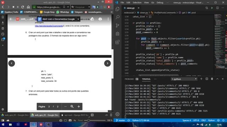Open the Debug menu in VS Code

(x=160, y=2)
